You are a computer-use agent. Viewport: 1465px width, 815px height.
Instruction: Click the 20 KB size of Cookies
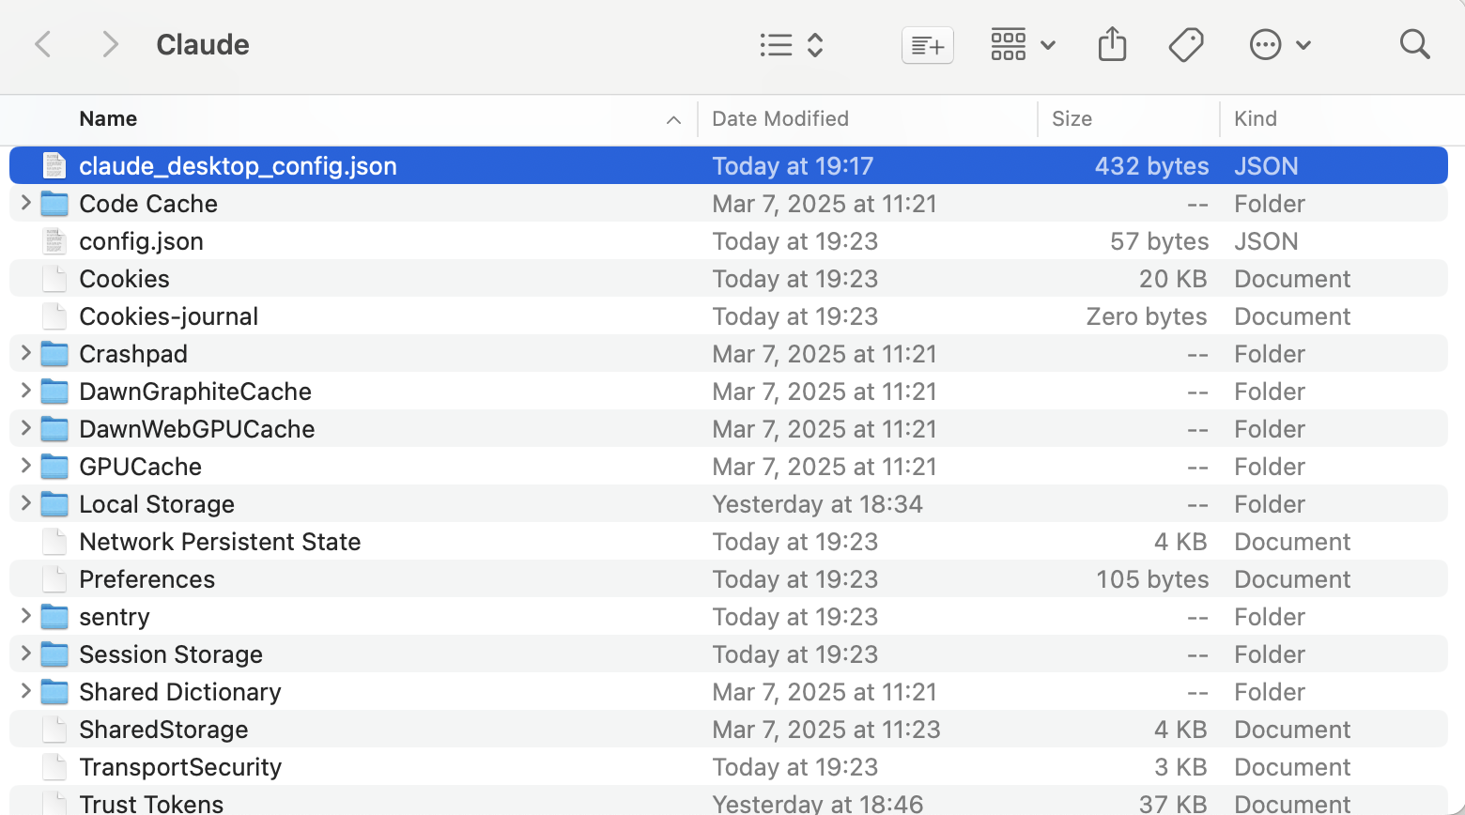(1173, 279)
